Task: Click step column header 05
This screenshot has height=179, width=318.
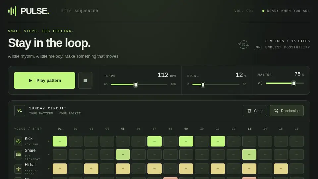Action: (123, 129)
